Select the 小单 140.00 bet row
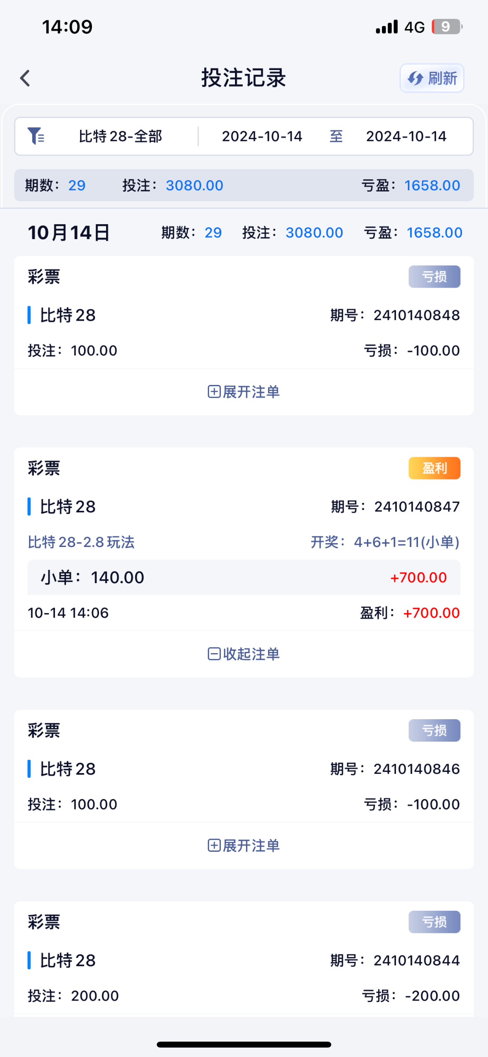Viewport: 488px width, 1057px height. click(244, 577)
